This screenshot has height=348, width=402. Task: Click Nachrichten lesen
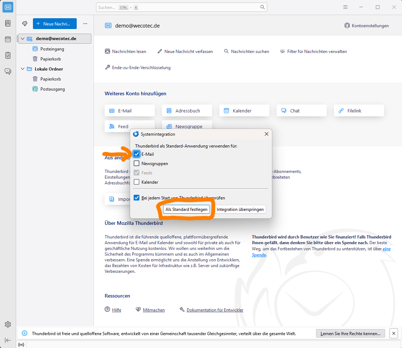pyautogui.click(x=125, y=51)
